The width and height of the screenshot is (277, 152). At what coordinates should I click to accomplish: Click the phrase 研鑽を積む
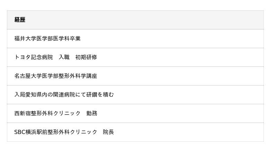pos(100,95)
